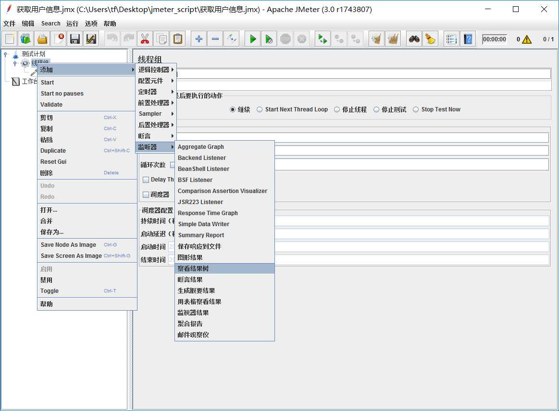559x411 pixels.
Task: Choose 用表格察看结果 listener entry
Action: tap(224, 302)
